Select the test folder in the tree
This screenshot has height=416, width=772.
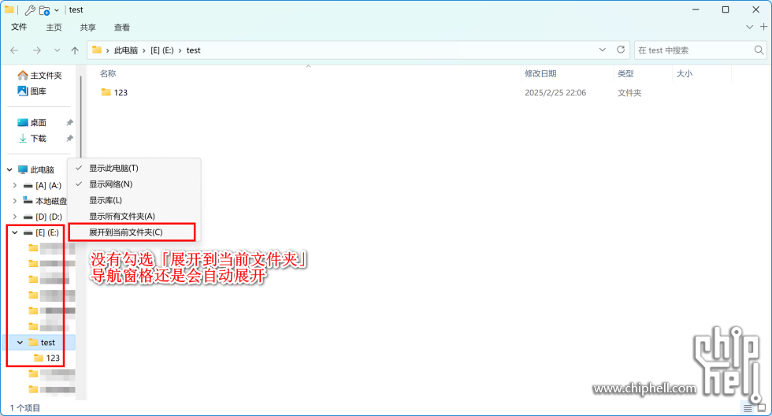tap(42, 342)
